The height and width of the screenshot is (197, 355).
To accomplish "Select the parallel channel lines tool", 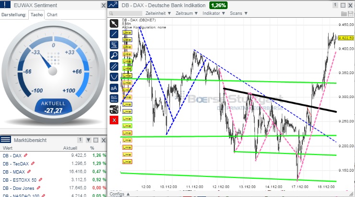I will 114,66.
